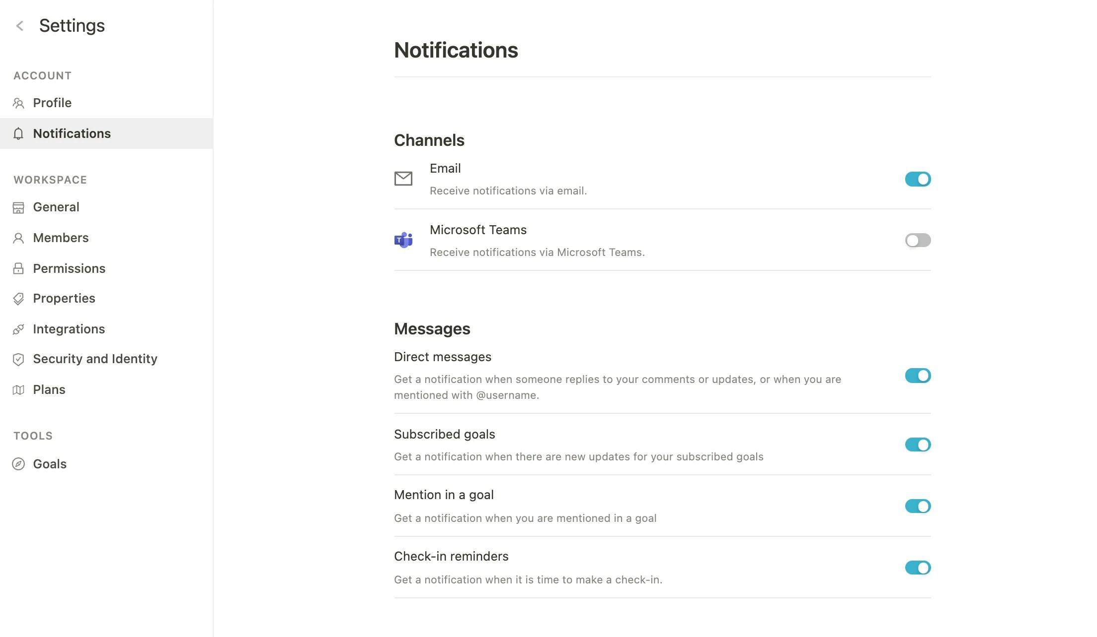
Task: Click the Permissions lock icon
Action: tap(18, 269)
